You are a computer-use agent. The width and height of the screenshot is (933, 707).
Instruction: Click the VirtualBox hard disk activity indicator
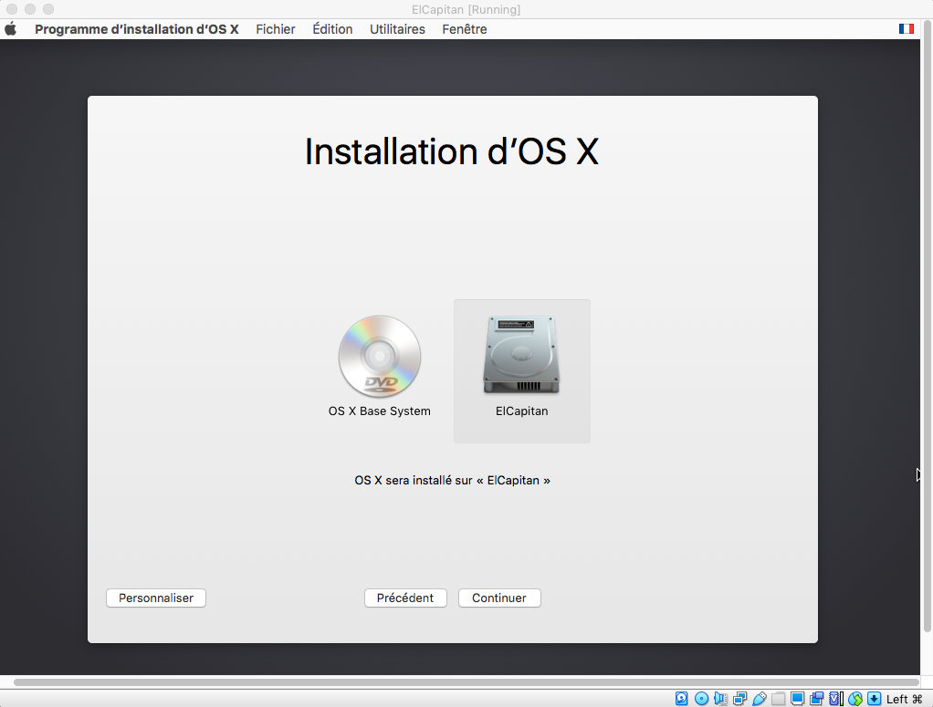[682, 699]
